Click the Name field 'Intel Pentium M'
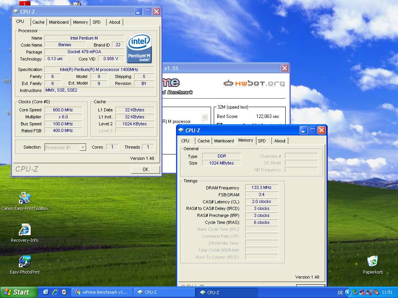398x298 pixels. (x=84, y=38)
